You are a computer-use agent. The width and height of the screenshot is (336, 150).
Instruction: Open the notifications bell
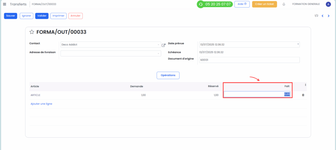(283, 4)
